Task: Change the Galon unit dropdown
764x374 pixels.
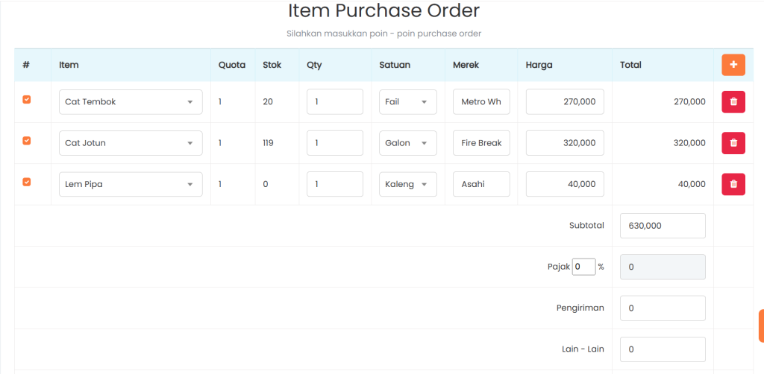Action: [407, 143]
